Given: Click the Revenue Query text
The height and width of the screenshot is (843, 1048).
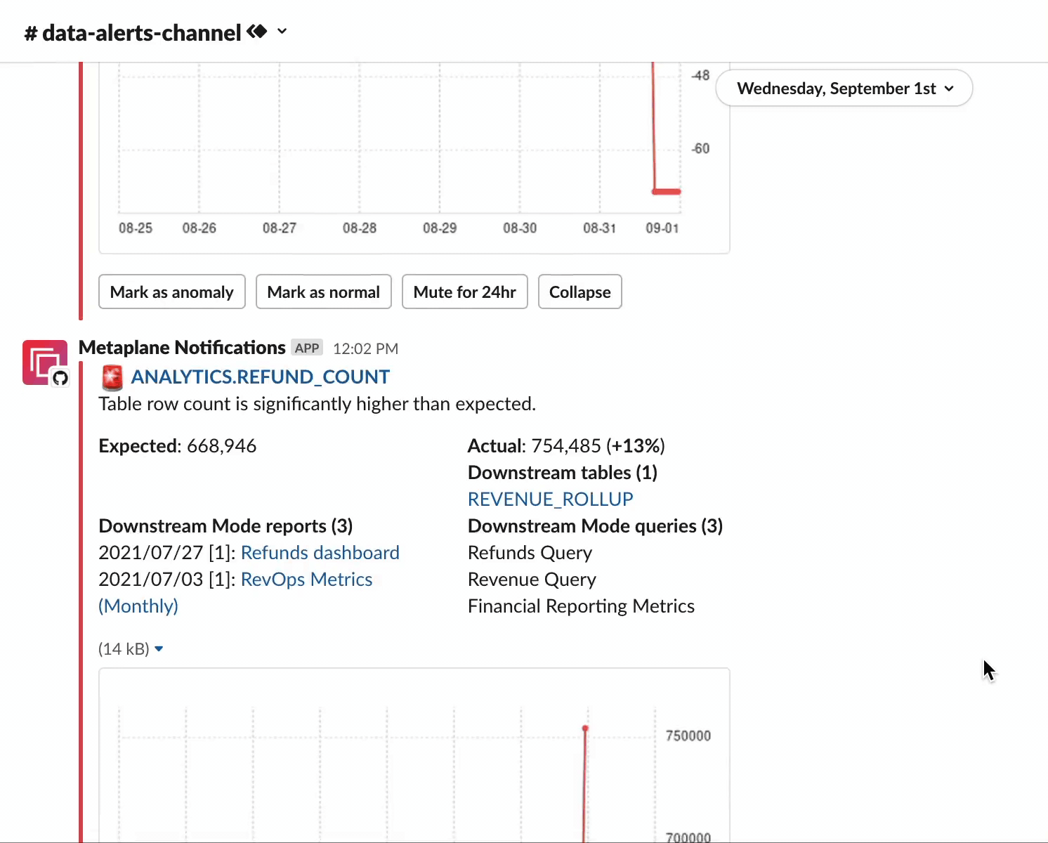Looking at the screenshot, I should [532, 580].
